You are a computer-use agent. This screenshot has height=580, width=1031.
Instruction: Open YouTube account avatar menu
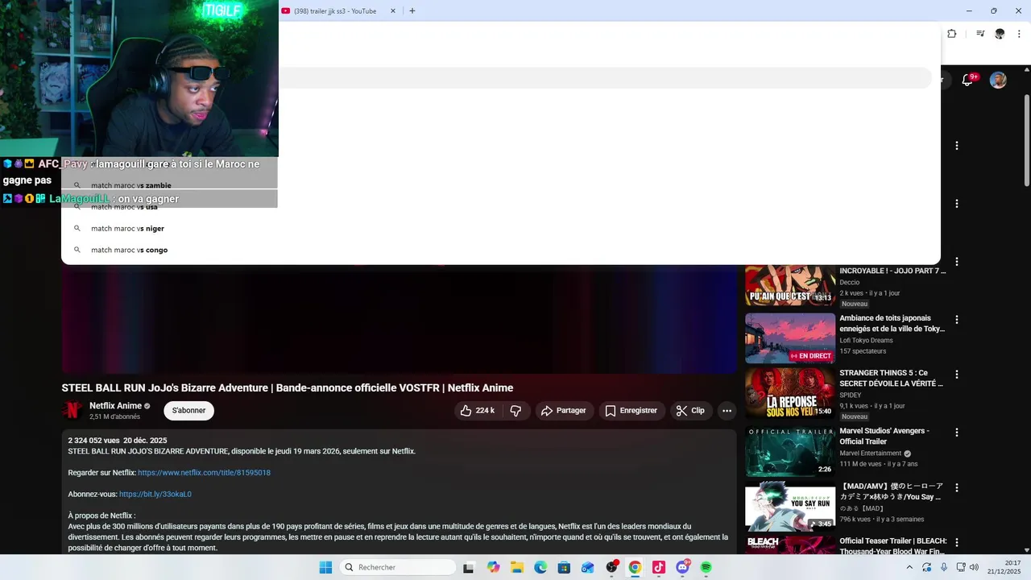[998, 80]
